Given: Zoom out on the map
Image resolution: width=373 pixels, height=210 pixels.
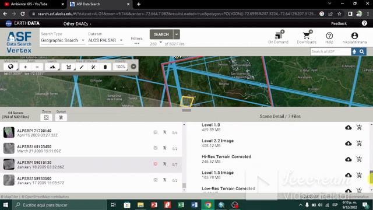Looking at the screenshot, I should pos(37,67).
